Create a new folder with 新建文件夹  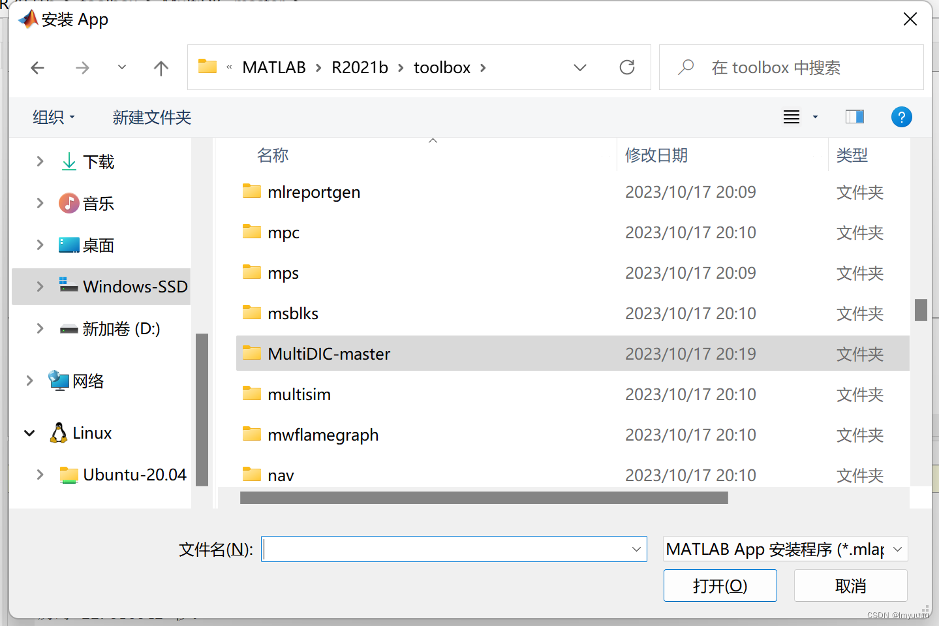(x=151, y=117)
